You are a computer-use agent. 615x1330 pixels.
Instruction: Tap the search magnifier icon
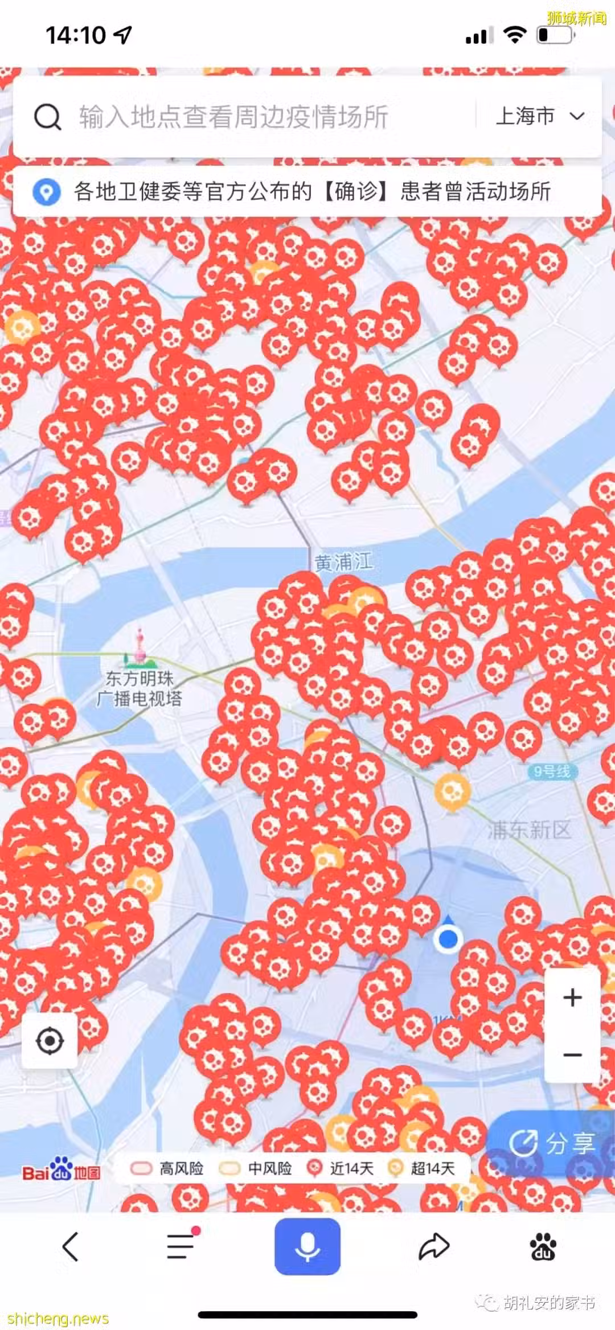[47, 117]
